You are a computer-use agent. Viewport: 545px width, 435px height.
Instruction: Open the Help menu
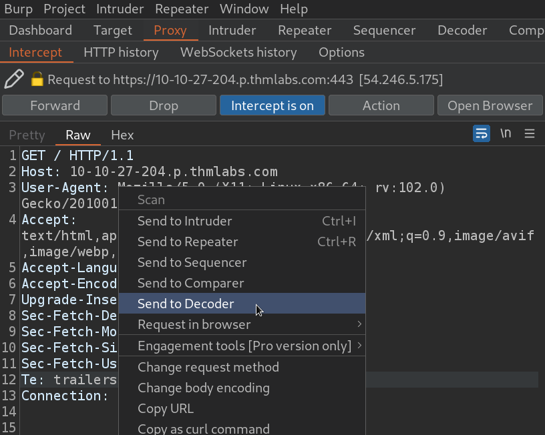[294, 9]
